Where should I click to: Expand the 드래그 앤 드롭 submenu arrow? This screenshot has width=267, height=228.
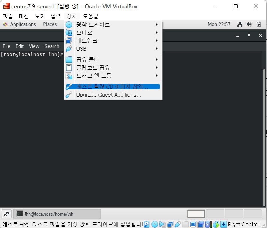[157, 76]
